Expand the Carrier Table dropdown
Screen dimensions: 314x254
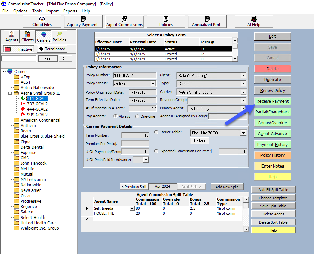[243, 133]
